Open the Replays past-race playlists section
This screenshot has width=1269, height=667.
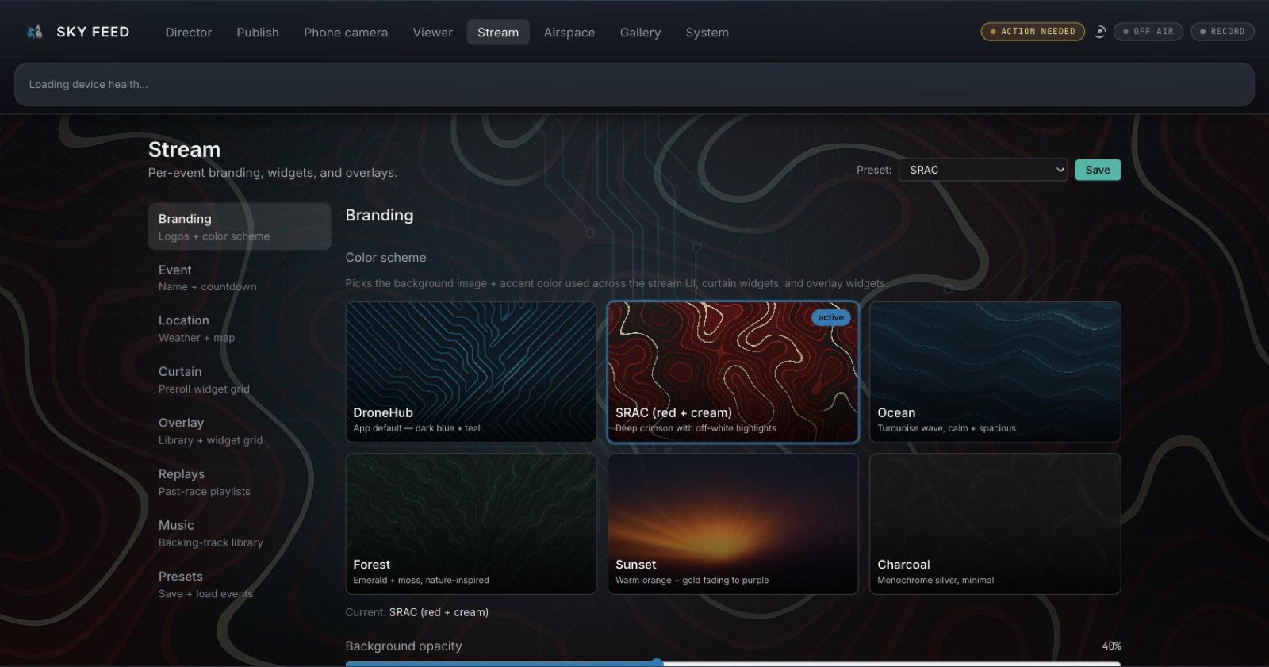pos(240,482)
